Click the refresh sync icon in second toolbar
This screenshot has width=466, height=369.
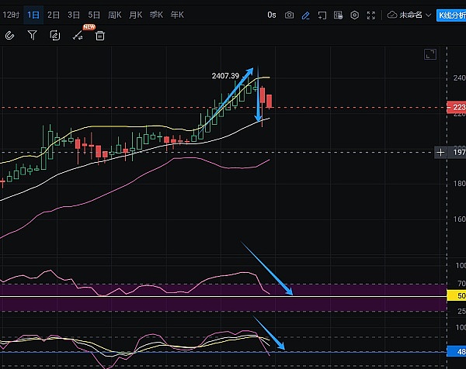[54, 35]
